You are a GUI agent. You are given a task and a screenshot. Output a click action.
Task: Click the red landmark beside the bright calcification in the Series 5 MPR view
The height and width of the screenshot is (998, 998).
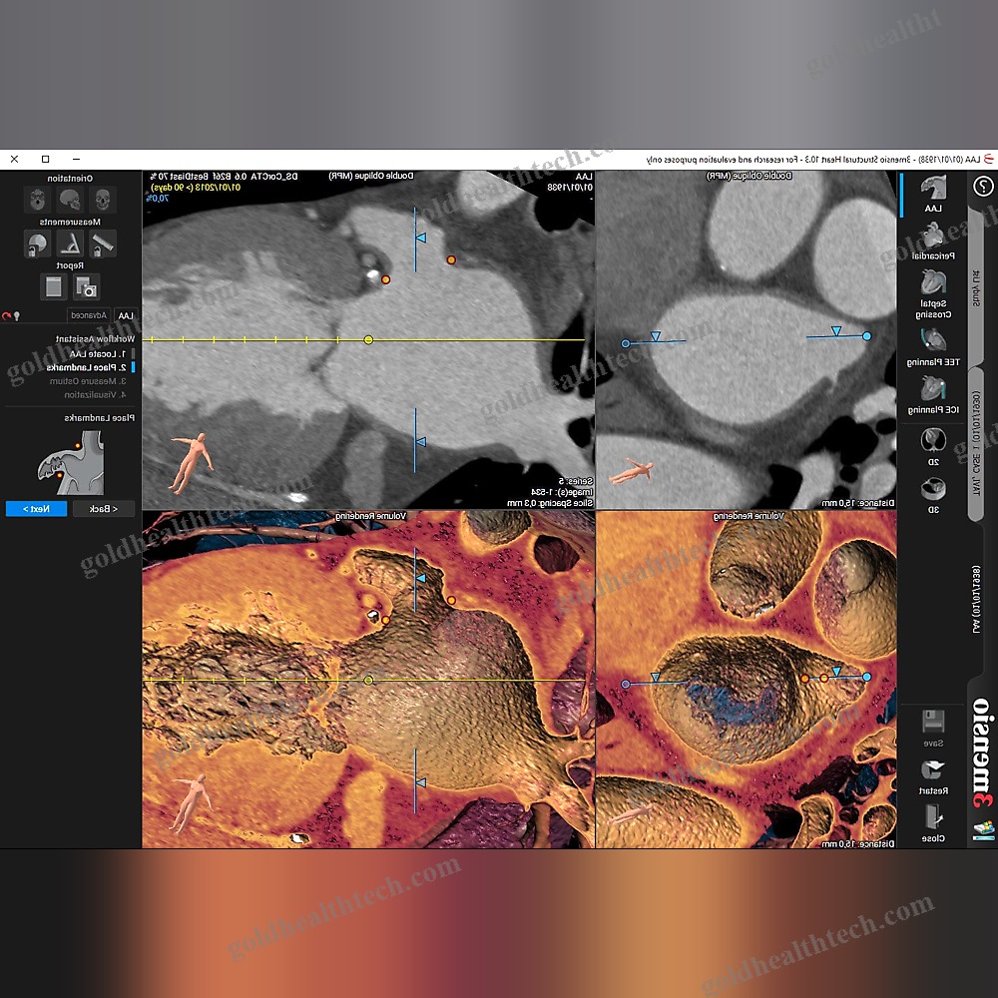pyautogui.click(x=385, y=279)
